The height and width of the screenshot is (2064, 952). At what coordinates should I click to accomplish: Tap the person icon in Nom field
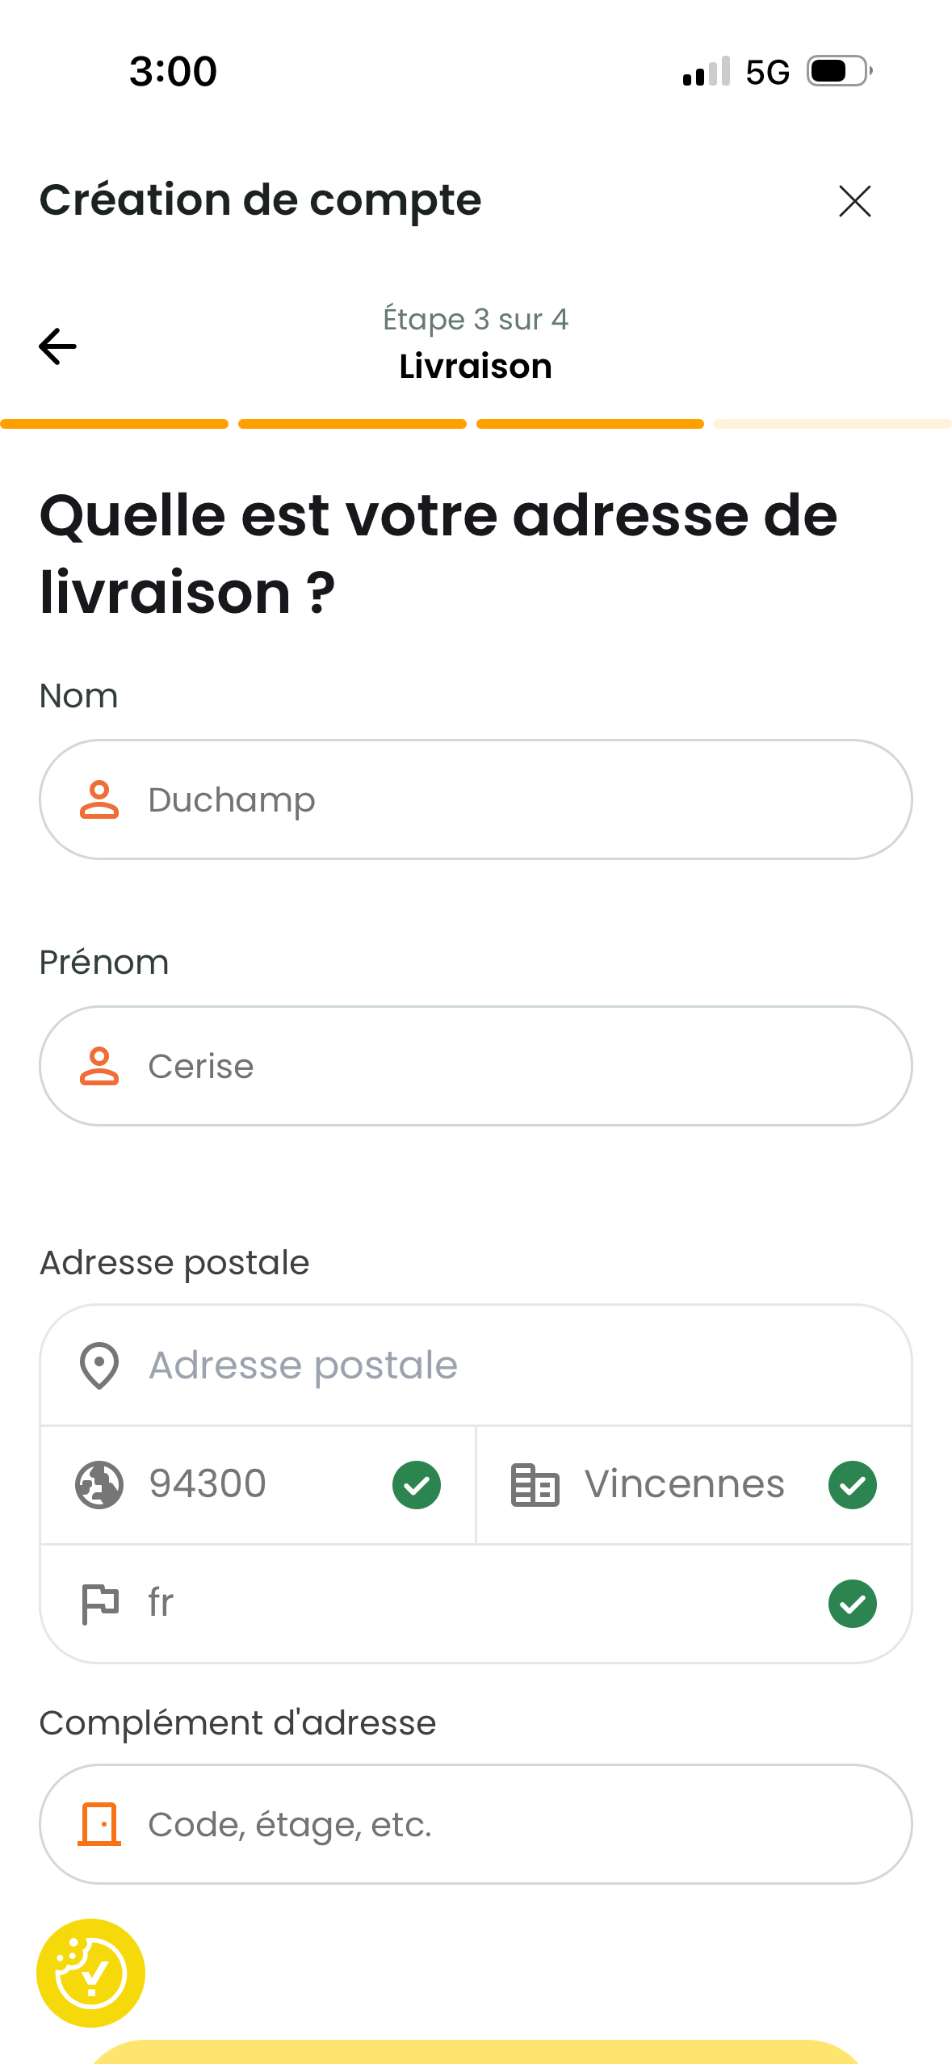(99, 799)
